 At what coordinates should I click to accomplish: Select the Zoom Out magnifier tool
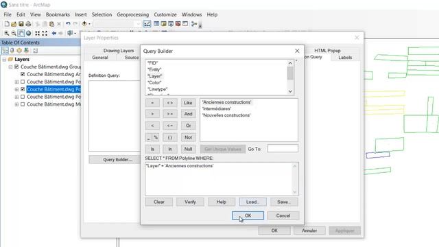(x=14, y=34)
